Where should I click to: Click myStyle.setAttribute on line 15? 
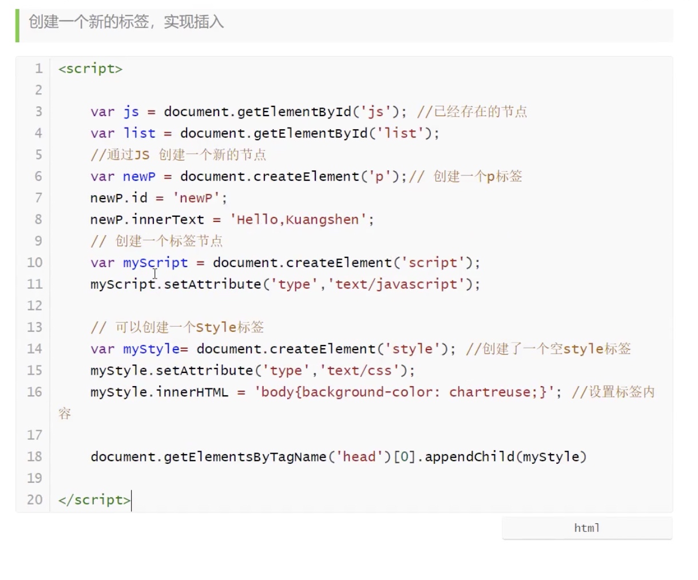tap(172, 371)
